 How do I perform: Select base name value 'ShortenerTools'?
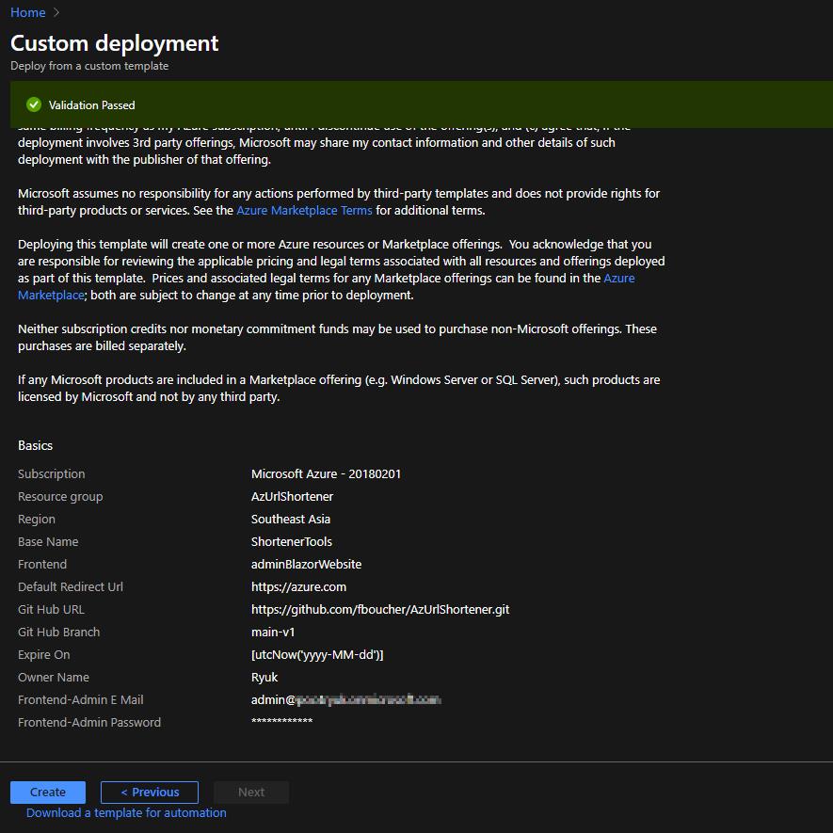292,542
